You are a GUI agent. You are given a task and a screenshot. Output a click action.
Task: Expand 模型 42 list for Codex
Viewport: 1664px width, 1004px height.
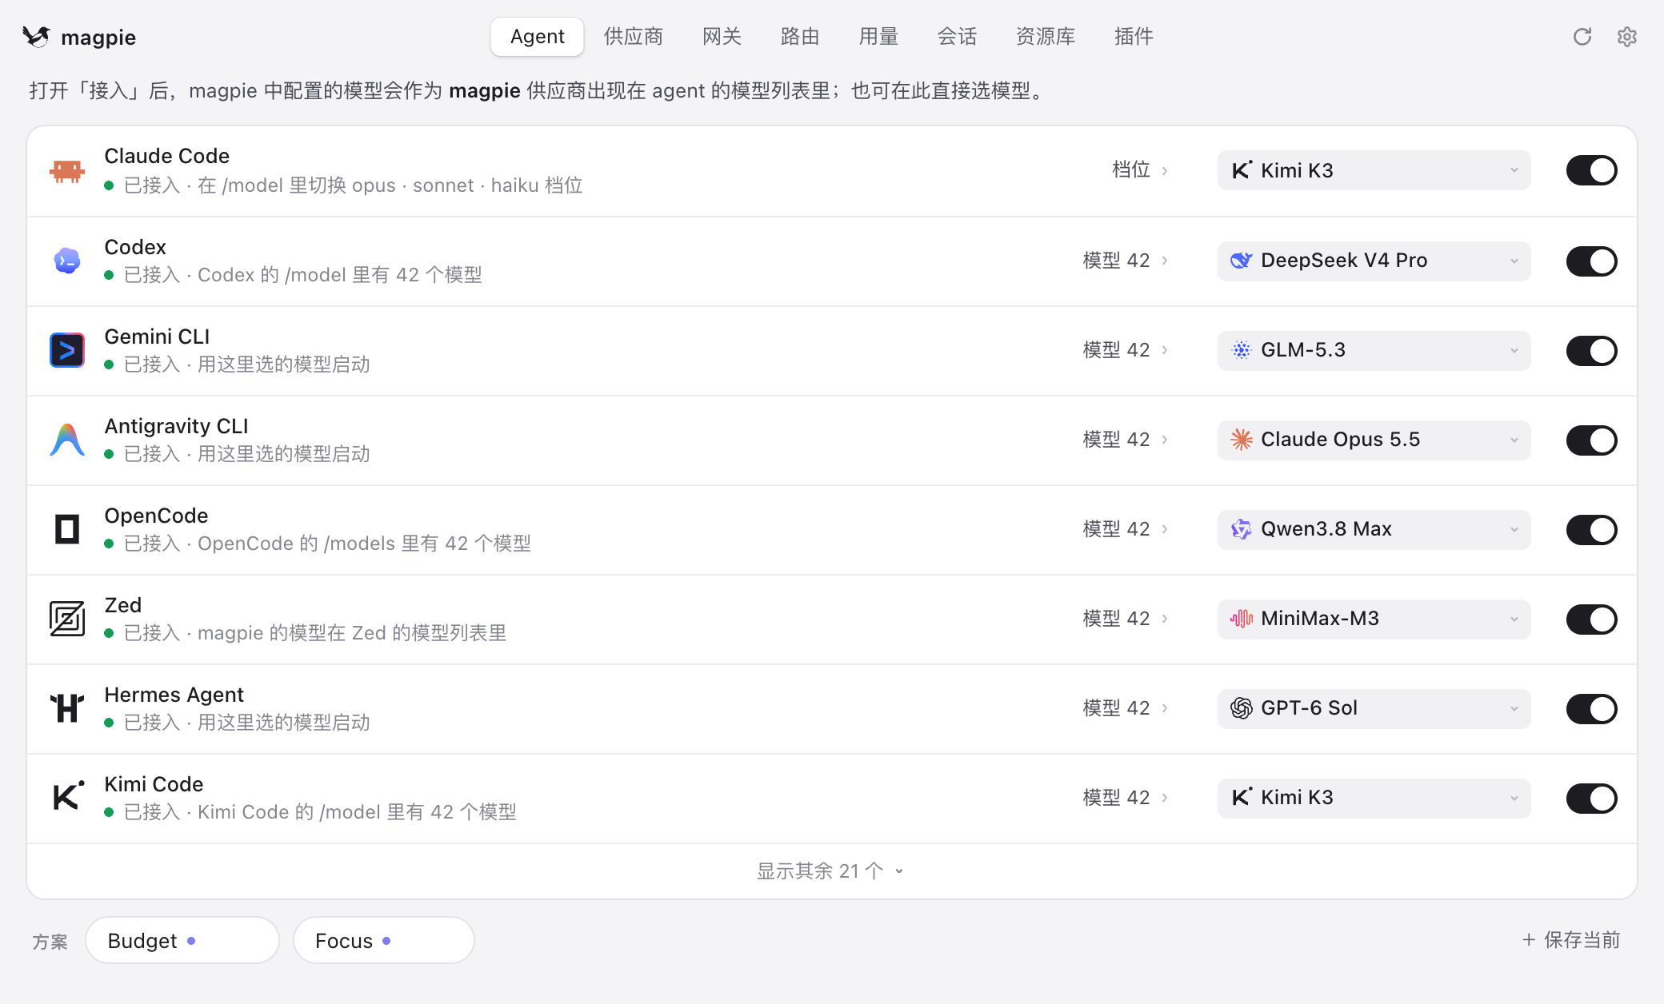point(1126,261)
